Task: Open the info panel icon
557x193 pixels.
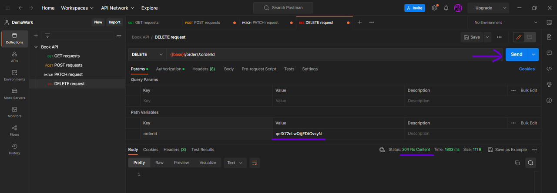Action: coord(549,100)
